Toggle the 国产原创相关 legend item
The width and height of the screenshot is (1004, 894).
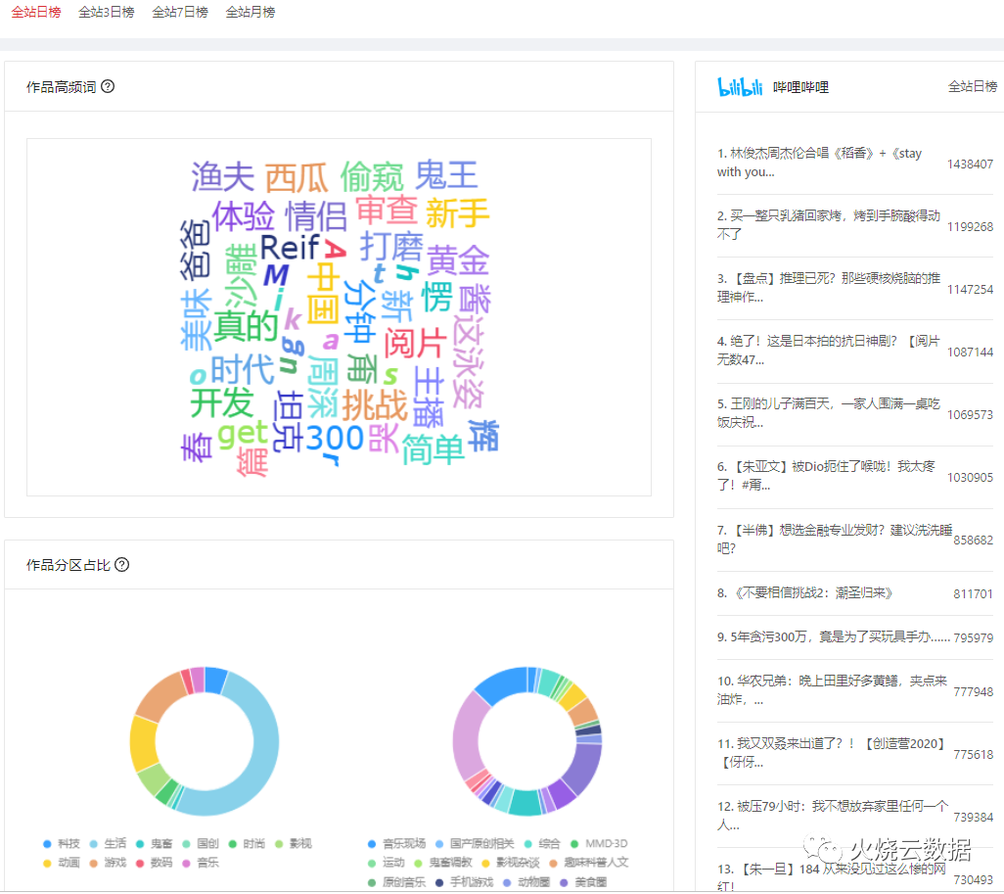click(x=475, y=843)
